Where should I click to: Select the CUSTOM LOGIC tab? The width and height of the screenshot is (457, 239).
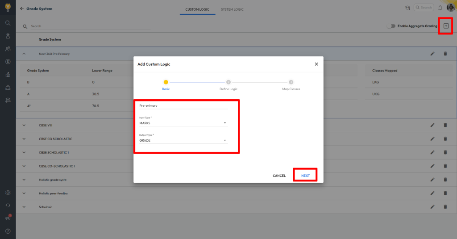[198, 9]
